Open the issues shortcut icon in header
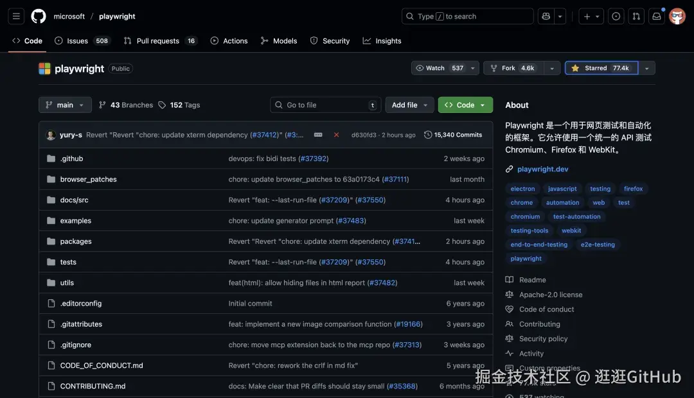The image size is (694, 398). point(616,16)
